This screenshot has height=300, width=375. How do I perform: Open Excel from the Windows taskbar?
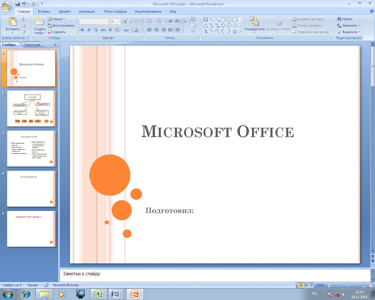[98, 294]
